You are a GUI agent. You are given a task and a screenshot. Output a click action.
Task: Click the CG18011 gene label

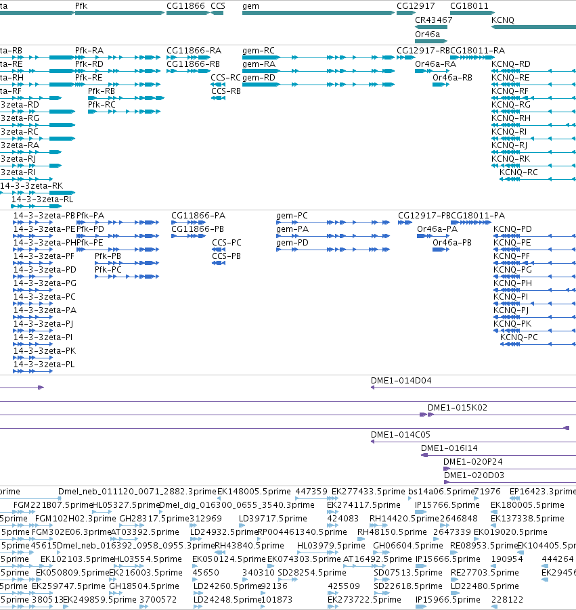pos(469,6)
